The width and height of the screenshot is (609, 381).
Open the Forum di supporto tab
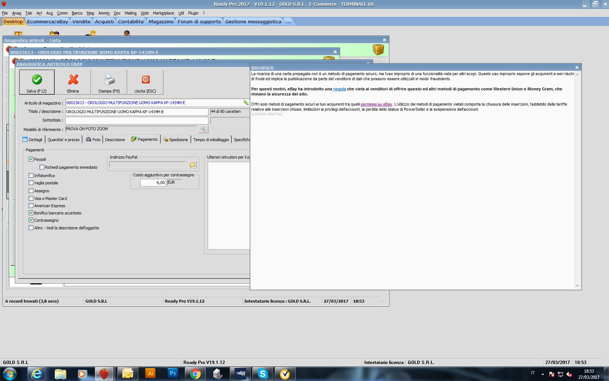199,22
